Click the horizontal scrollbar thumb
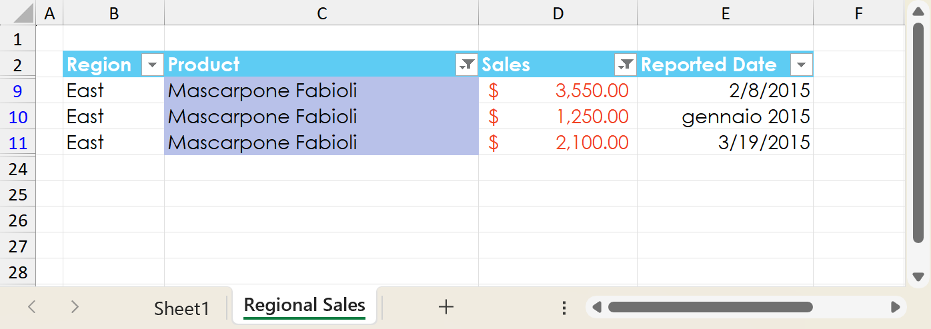Image resolution: width=931 pixels, height=329 pixels. coord(710,307)
